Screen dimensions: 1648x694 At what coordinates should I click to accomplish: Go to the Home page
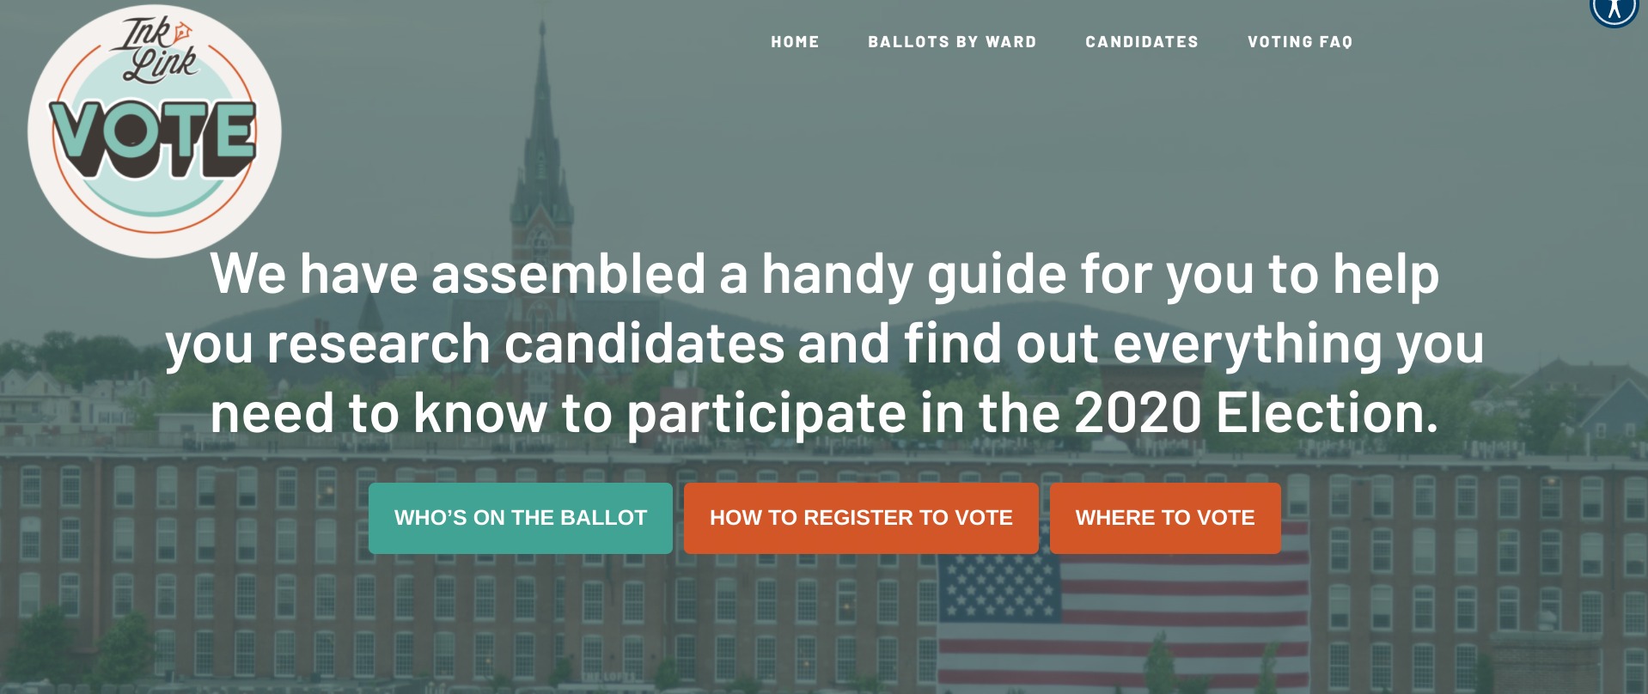(795, 42)
